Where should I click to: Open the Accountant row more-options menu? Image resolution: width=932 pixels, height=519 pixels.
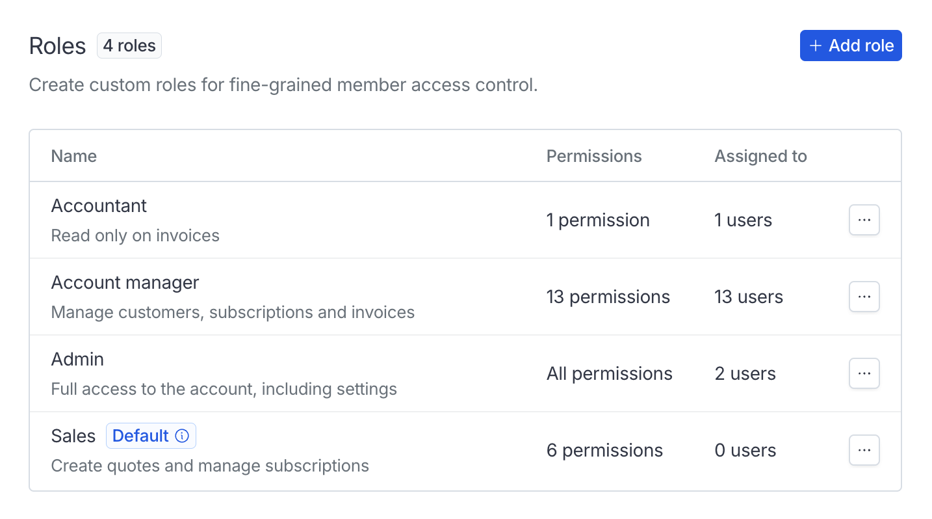(864, 220)
